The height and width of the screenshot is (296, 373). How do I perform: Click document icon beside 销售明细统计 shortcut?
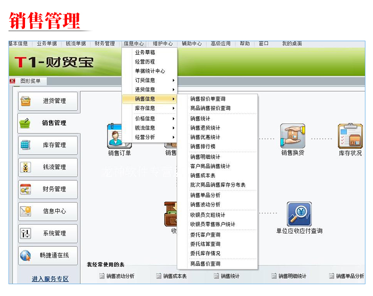[x=274, y=276]
